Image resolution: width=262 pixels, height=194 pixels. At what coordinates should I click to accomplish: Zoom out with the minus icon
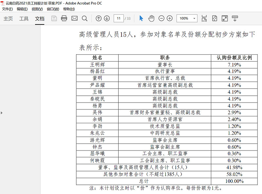(x=161, y=18)
